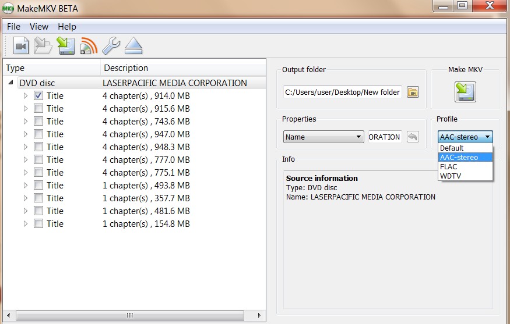This screenshot has height=324, width=510.
Task: Click 'Type: DVD disc' line in Info
Action: (311, 188)
